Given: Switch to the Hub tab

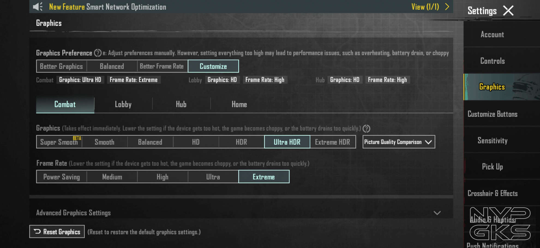Looking at the screenshot, I should (181, 104).
